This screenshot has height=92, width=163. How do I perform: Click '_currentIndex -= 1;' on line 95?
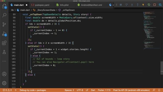tap(45, 33)
